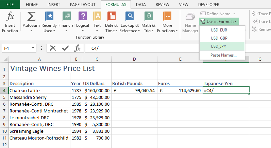Click Trace Precedents
271x148 pixels.
click(261, 14)
